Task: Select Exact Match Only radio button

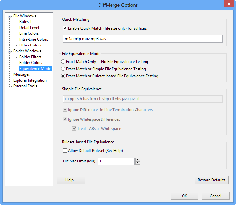Action: pos(63,62)
